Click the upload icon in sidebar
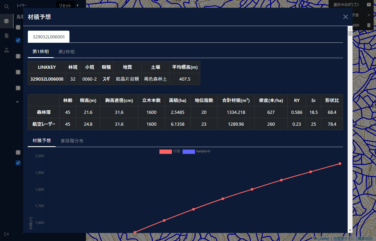This screenshot has height=241, width=376. click(6, 50)
